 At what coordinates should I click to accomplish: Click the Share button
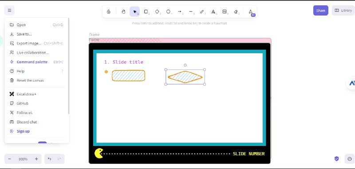[x=320, y=10]
